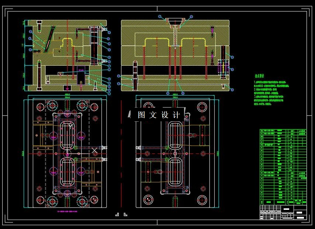
Task: Select the upper cavity outline in the right plan view
Action: pos(175,135)
